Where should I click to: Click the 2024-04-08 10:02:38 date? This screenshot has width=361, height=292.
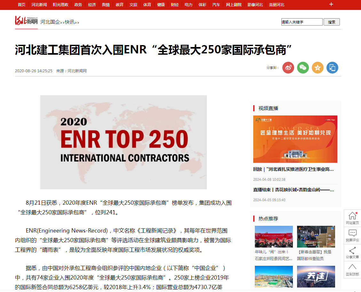click(269, 179)
